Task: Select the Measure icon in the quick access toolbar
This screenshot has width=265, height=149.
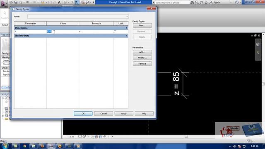Action: [x=43, y=2]
